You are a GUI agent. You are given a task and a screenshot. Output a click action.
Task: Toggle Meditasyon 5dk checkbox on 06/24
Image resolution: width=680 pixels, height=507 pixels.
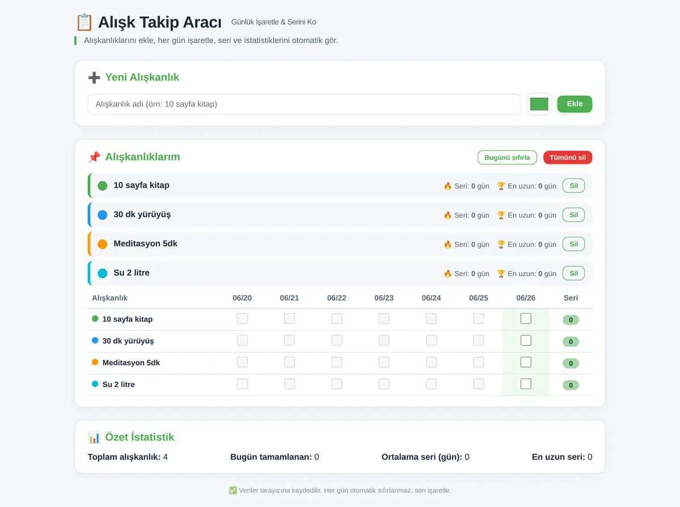point(431,362)
